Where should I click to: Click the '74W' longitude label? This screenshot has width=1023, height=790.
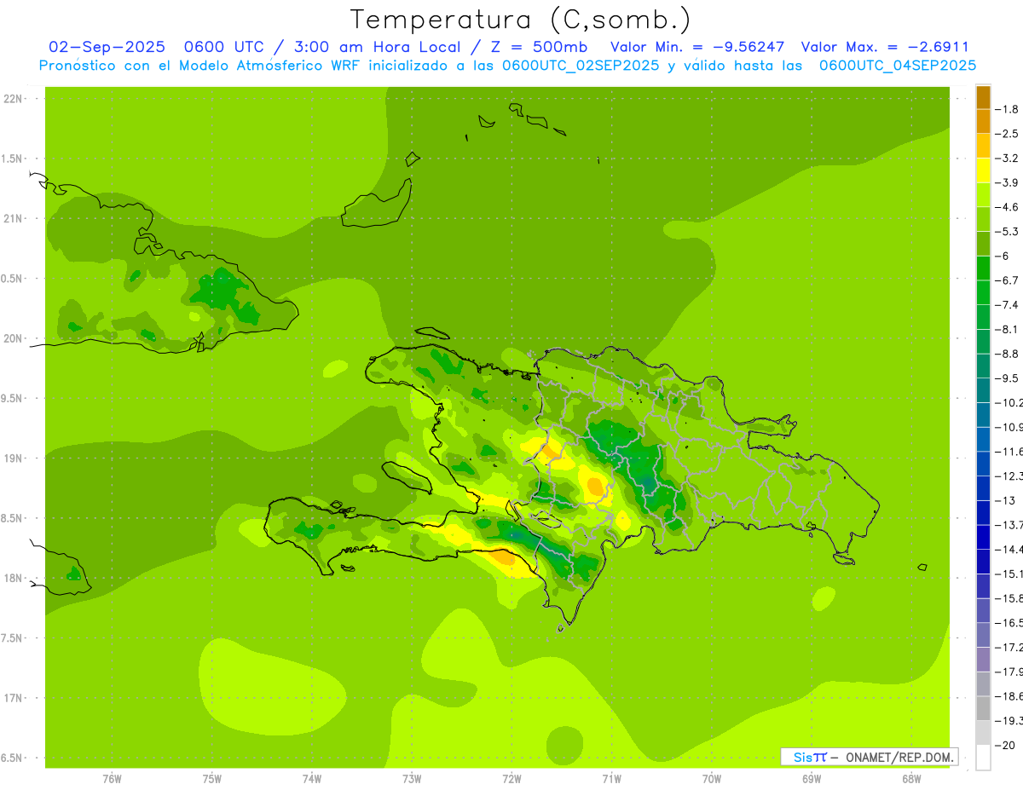(x=312, y=779)
